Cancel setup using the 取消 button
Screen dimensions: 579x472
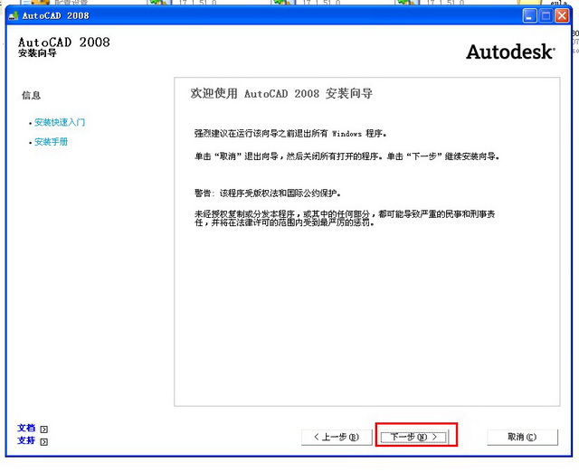[x=521, y=437]
